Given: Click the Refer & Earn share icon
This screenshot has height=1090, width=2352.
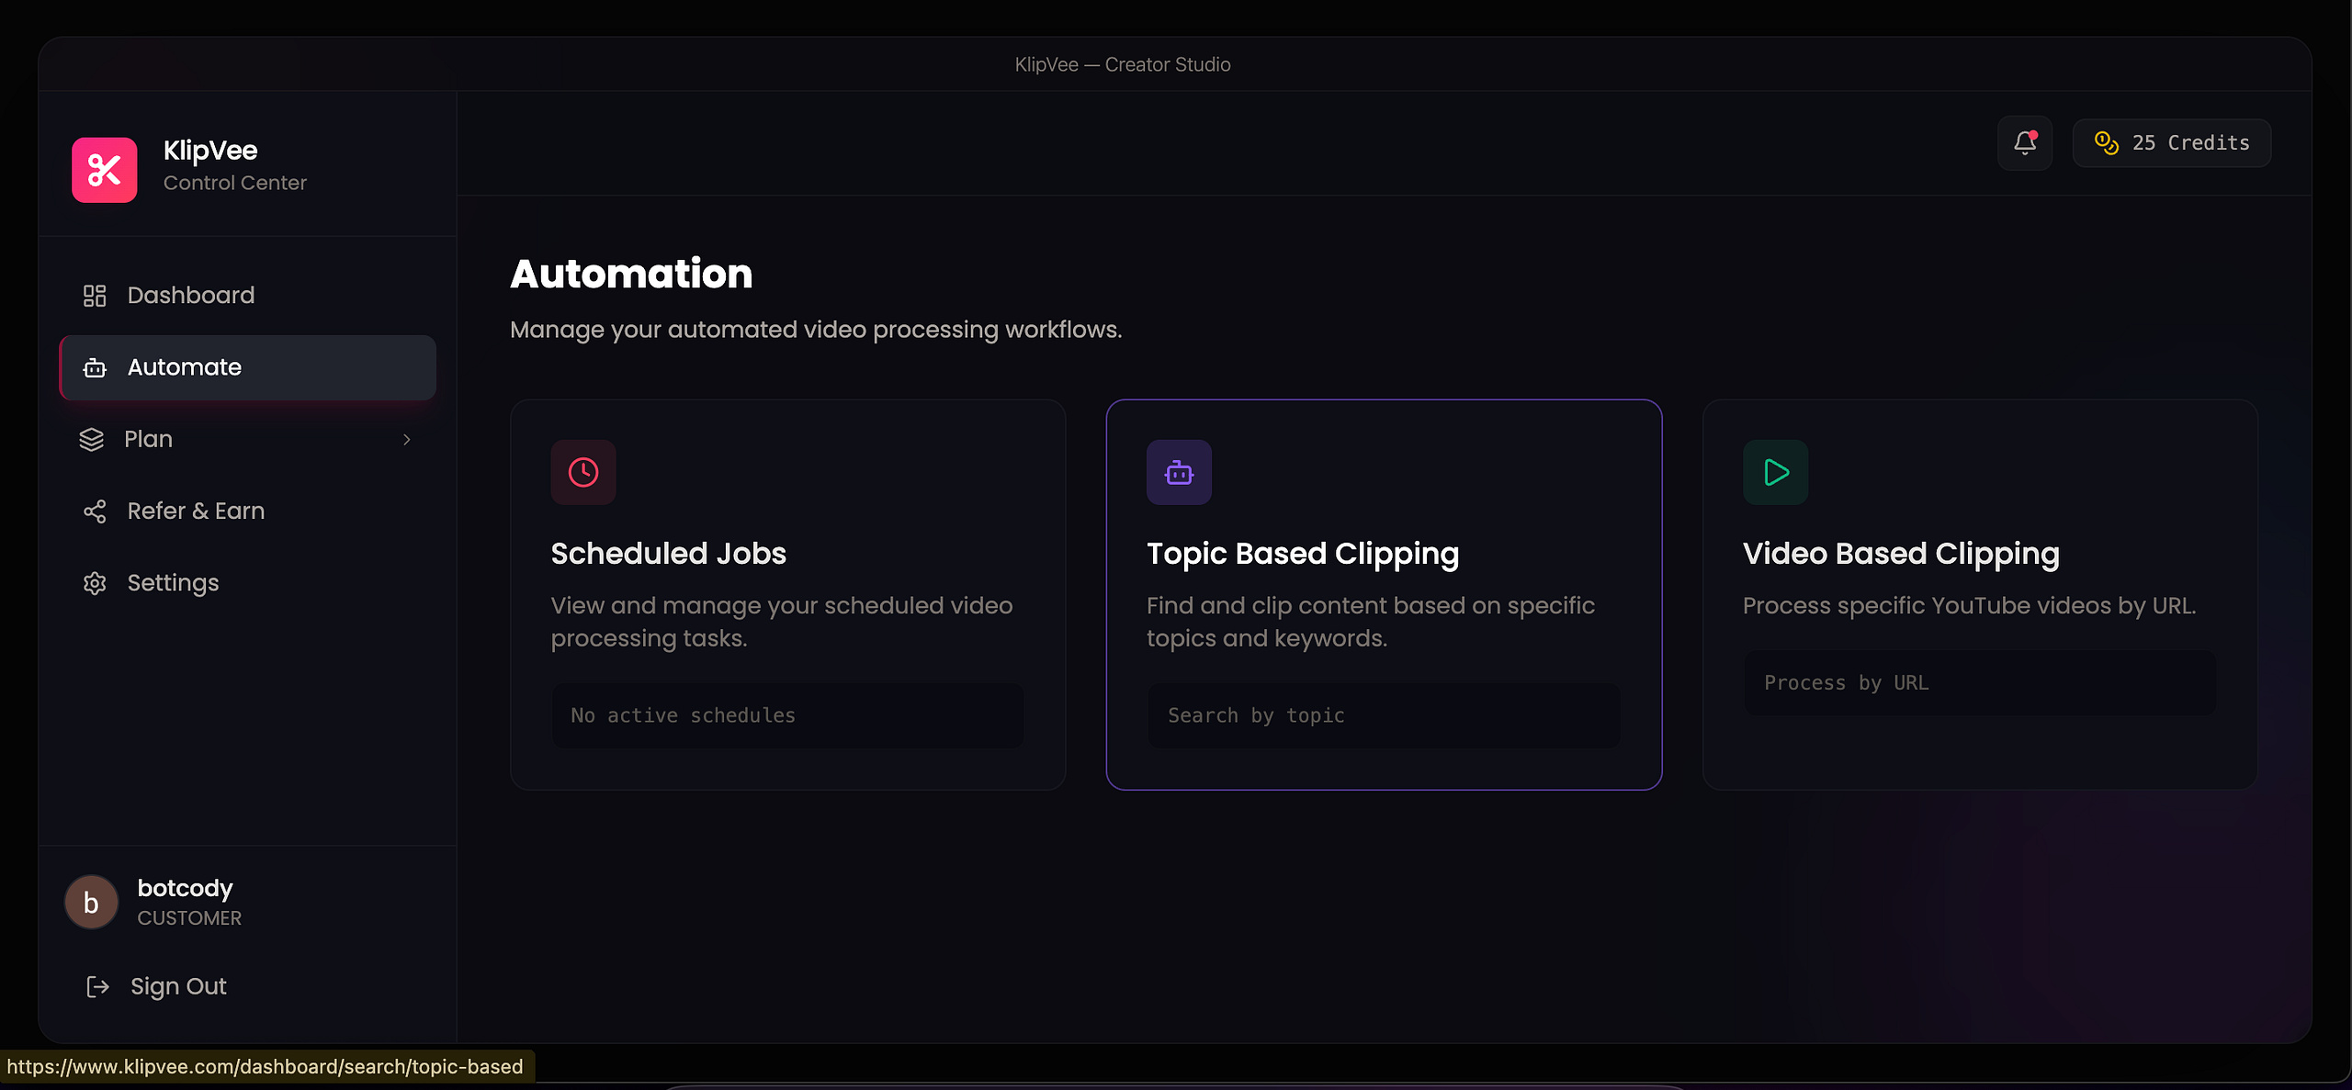Looking at the screenshot, I should click(95, 511).
